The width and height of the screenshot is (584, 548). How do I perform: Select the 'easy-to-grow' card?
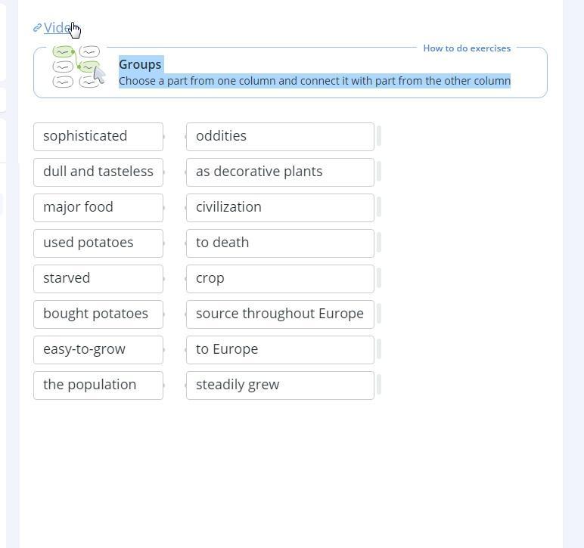pyautogui.click(x=98, y=350)
